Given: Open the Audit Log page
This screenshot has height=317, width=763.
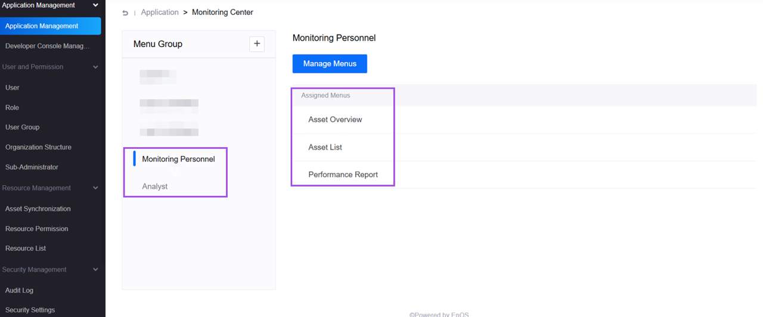Looking at the screenshot, I should (x=19, y=291).
